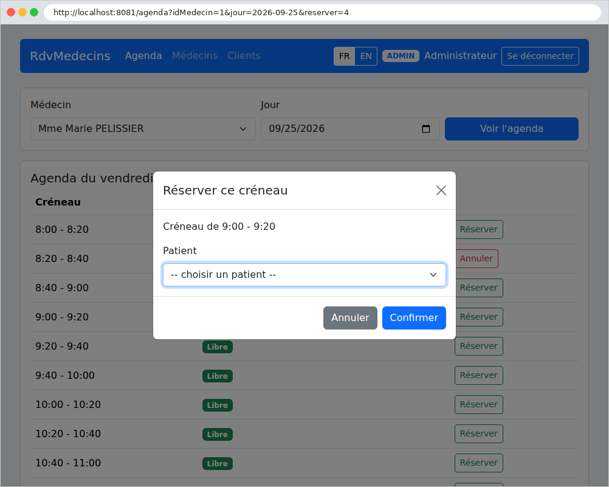Focus the Jour date field
The image size is (609, 487).
350,129
